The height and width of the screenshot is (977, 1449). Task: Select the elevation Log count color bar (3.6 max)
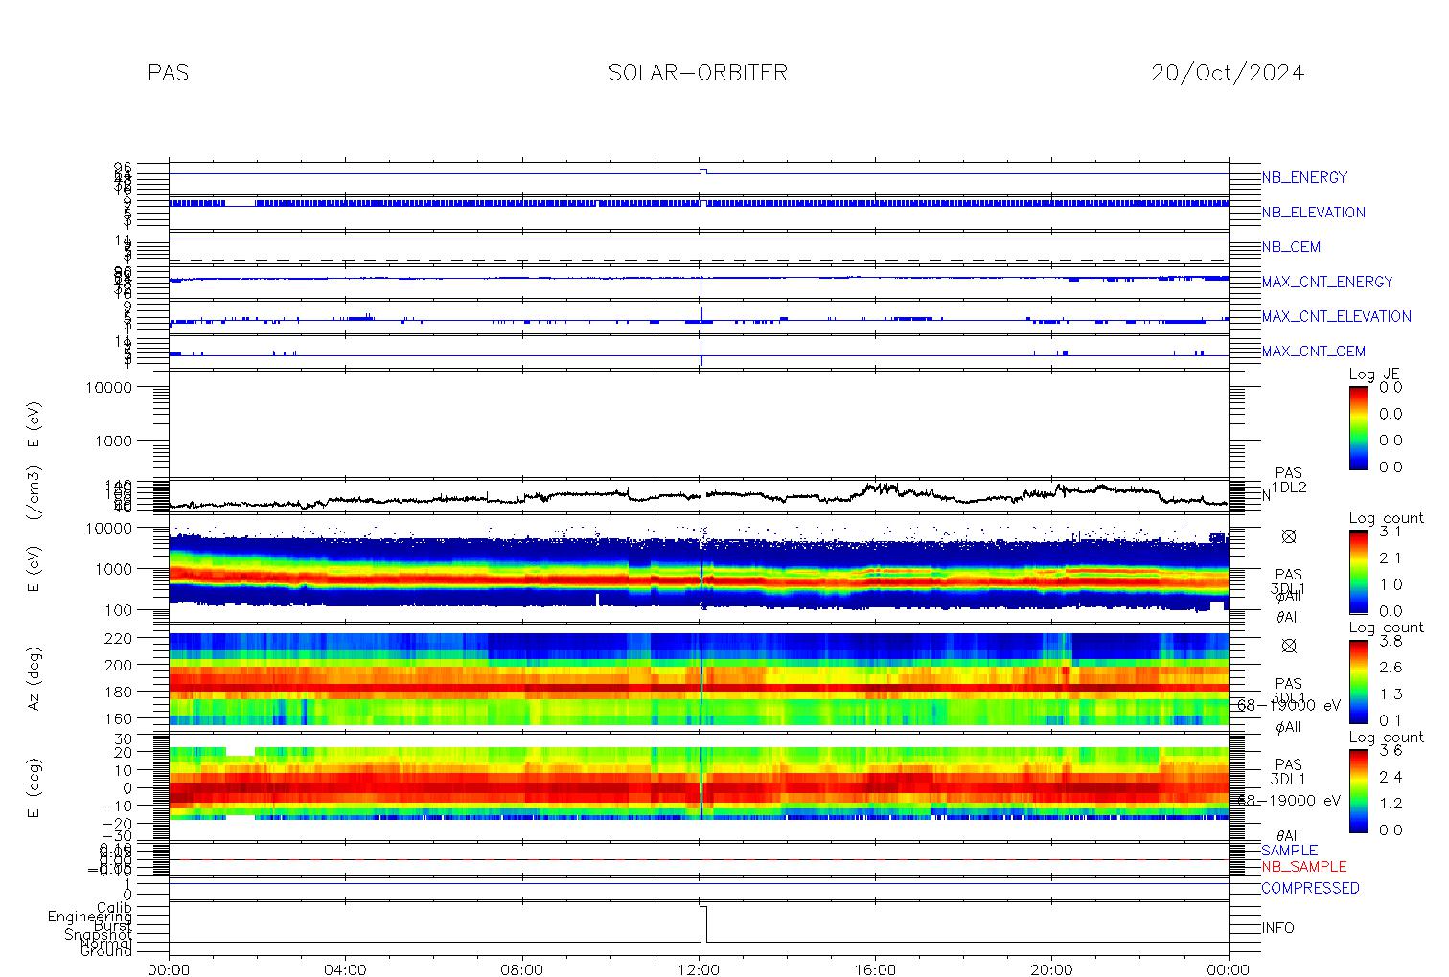tap(1358, 790)
